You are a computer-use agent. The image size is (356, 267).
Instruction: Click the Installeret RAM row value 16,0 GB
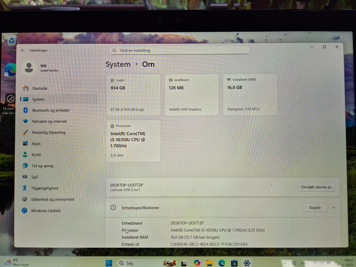pos(195,237)
